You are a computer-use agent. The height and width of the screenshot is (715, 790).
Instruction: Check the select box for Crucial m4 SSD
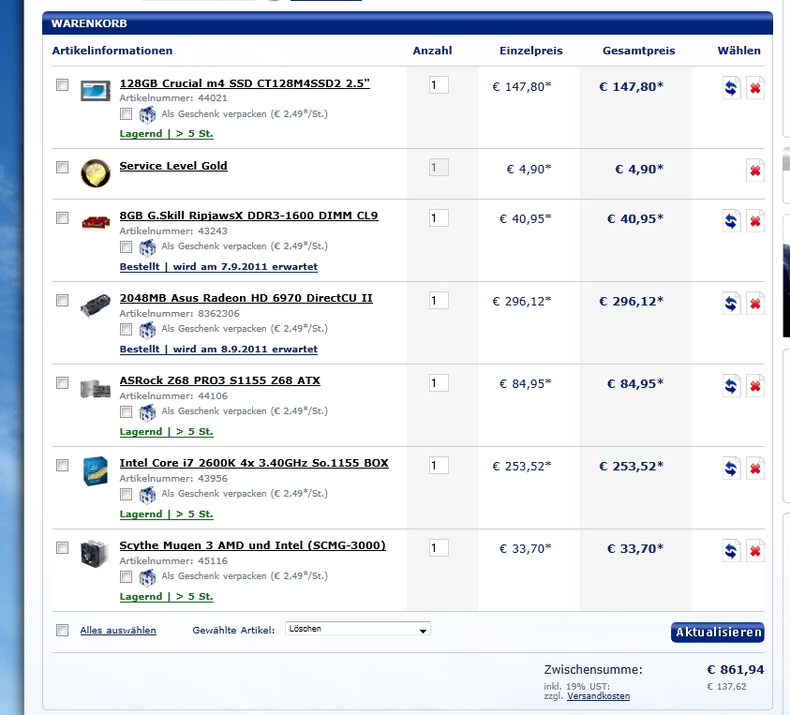pyautogui.click(x=62, y=85)
